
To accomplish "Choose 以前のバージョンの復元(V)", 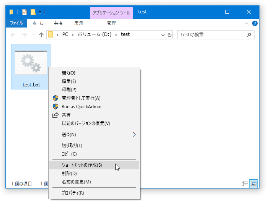I will pos(94,123).
